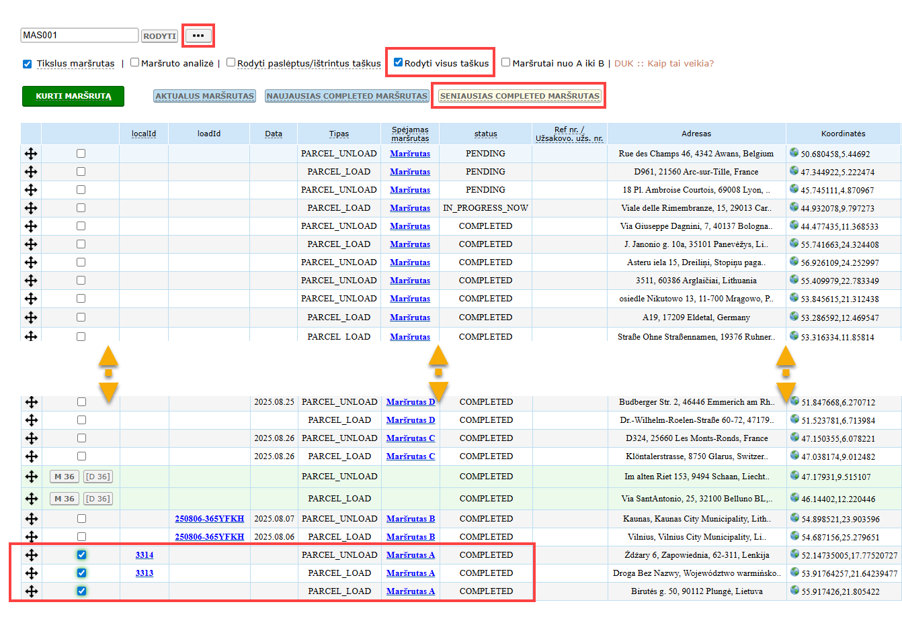Open loadId link 250806-365YFKH for Kaunas row

[x=210, y=519]
